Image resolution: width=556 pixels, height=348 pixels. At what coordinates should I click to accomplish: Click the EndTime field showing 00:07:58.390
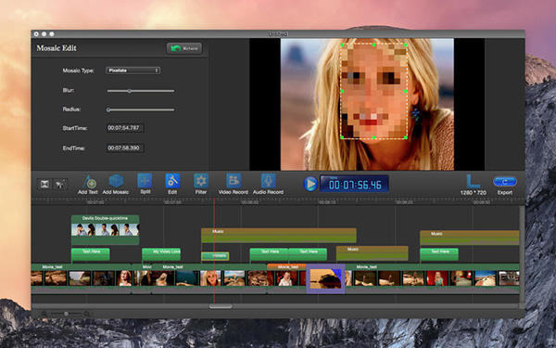(x=125, y=148)
